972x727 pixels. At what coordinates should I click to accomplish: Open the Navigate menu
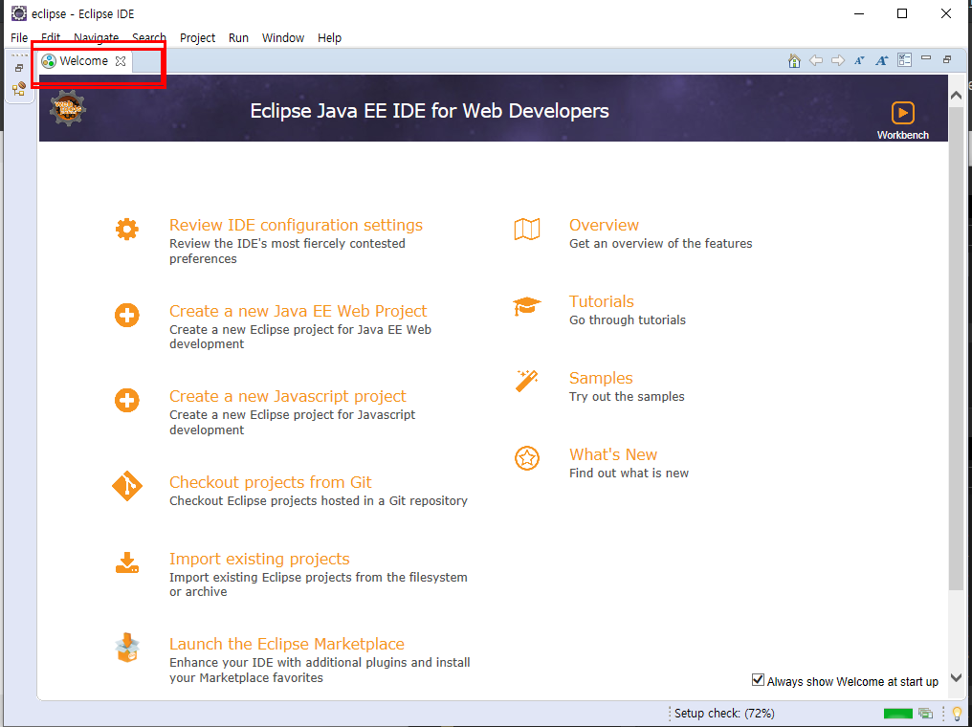96,38
